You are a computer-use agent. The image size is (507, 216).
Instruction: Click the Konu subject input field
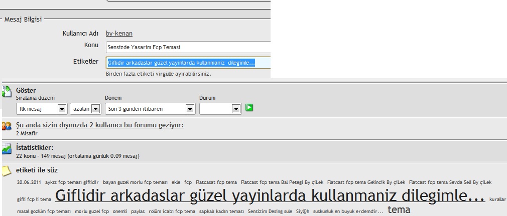point(188,47)
